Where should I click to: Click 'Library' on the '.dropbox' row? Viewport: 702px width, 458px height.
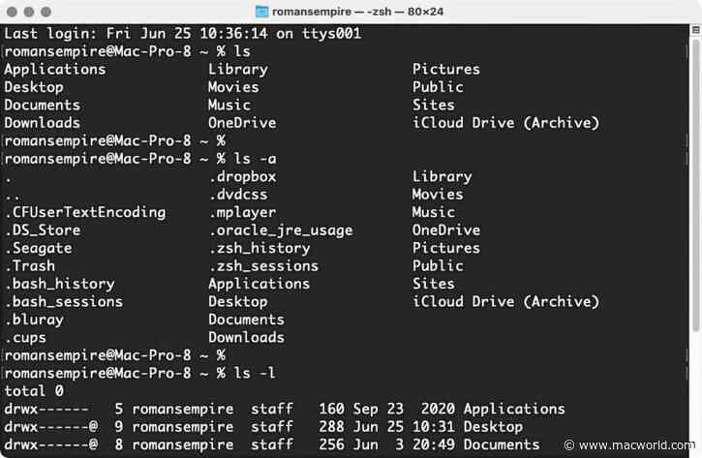pos(442,176)
